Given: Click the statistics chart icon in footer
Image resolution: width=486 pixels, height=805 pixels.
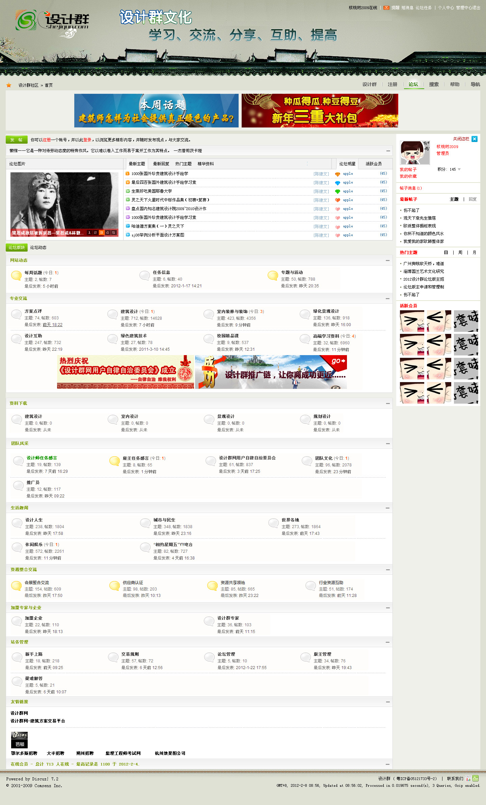Looking at the screenshot, I should (468, 778).
